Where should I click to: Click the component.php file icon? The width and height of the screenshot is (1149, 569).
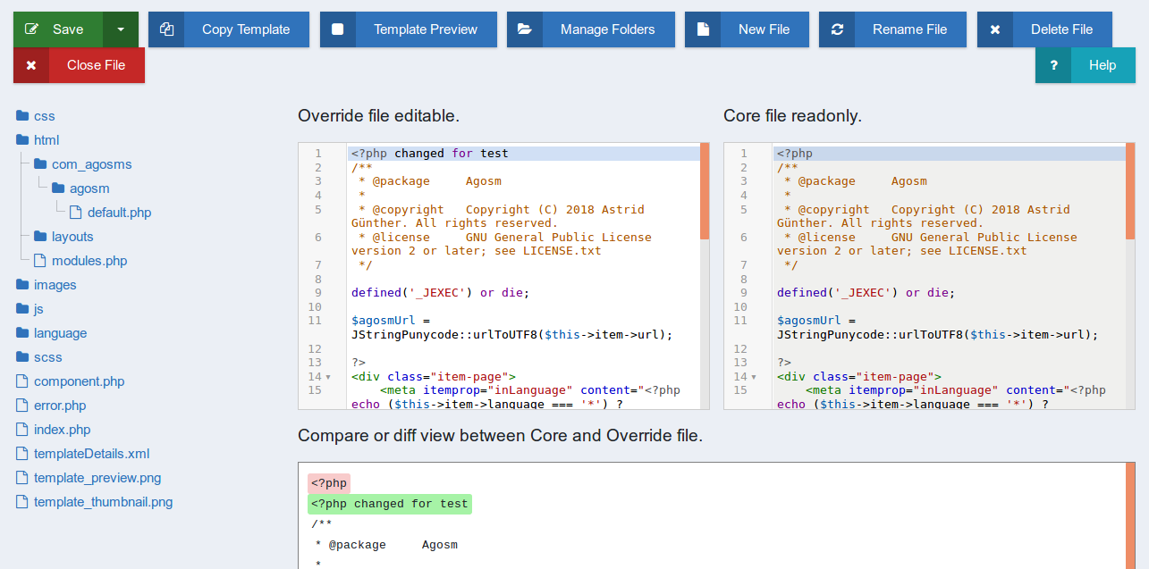[x=21, y=381]
